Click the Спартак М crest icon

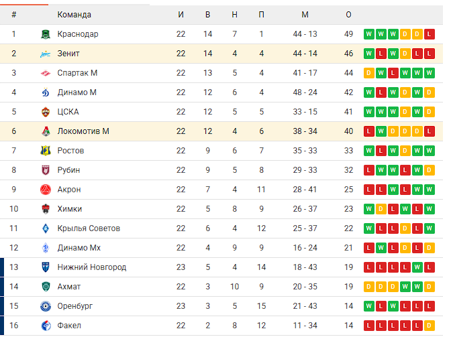click(x=46, y=73)
